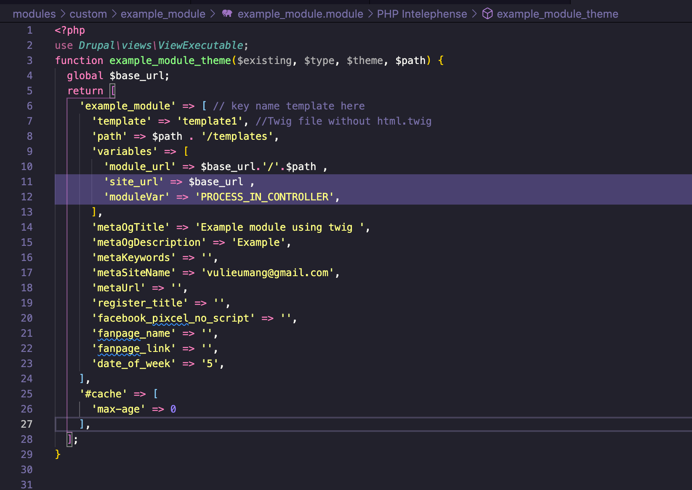692x490 pixels.
Task: Click 'ViewExecutable' in the use statement
Action: [x=200, y=45]
